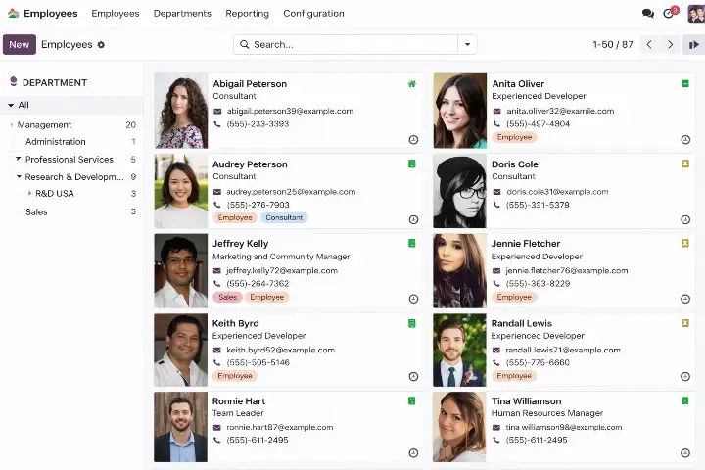Collapse the Research & Development department

click(19, 177)
